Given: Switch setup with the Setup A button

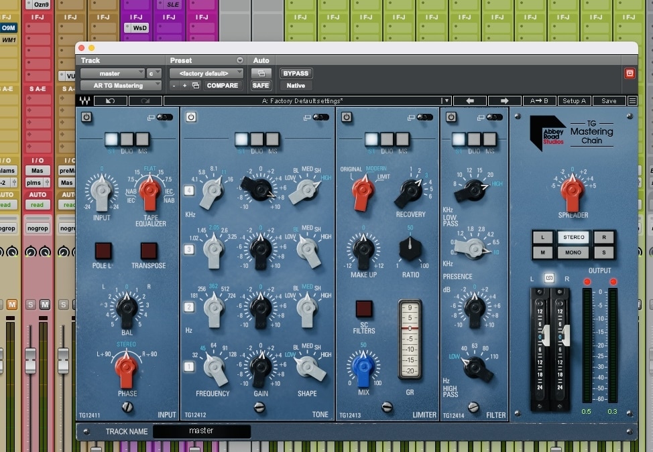Looking at the screenshot, I should pyautogui.click(x=574, y=101).
